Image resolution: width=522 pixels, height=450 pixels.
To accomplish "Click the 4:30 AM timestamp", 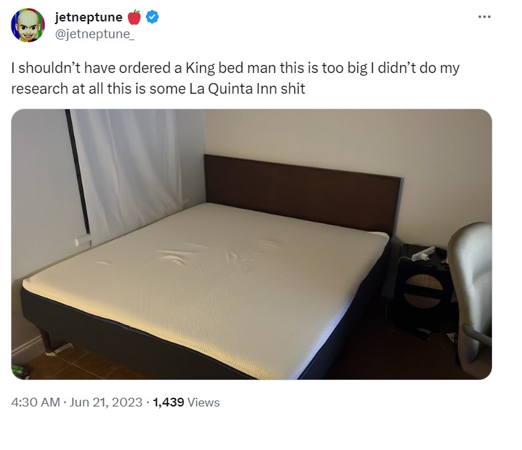I will click(x=35, y=402).
